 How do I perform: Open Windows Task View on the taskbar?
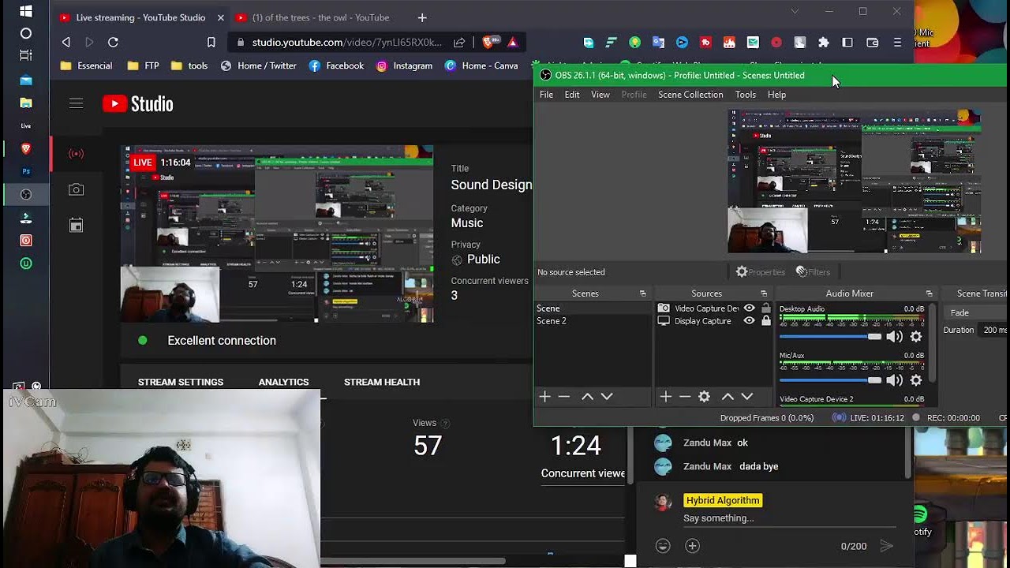click(26, 55)
